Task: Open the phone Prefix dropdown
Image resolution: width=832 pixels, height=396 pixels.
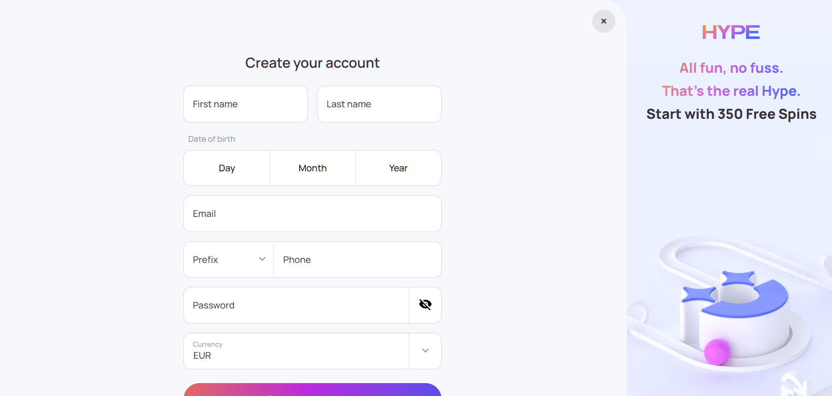Action: coord(229,260)
